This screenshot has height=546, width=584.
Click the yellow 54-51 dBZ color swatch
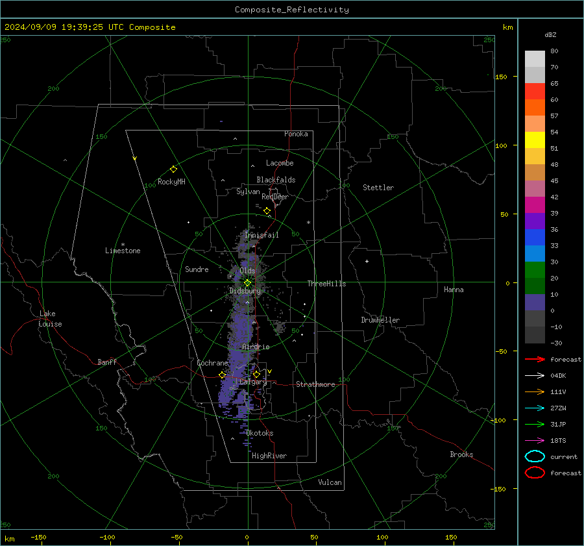pyautogui.click(x=535, y=140)
